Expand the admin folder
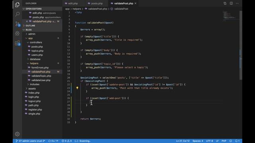Image resolution: width=255 pixels, height=143 pixels. coord(42,34)
